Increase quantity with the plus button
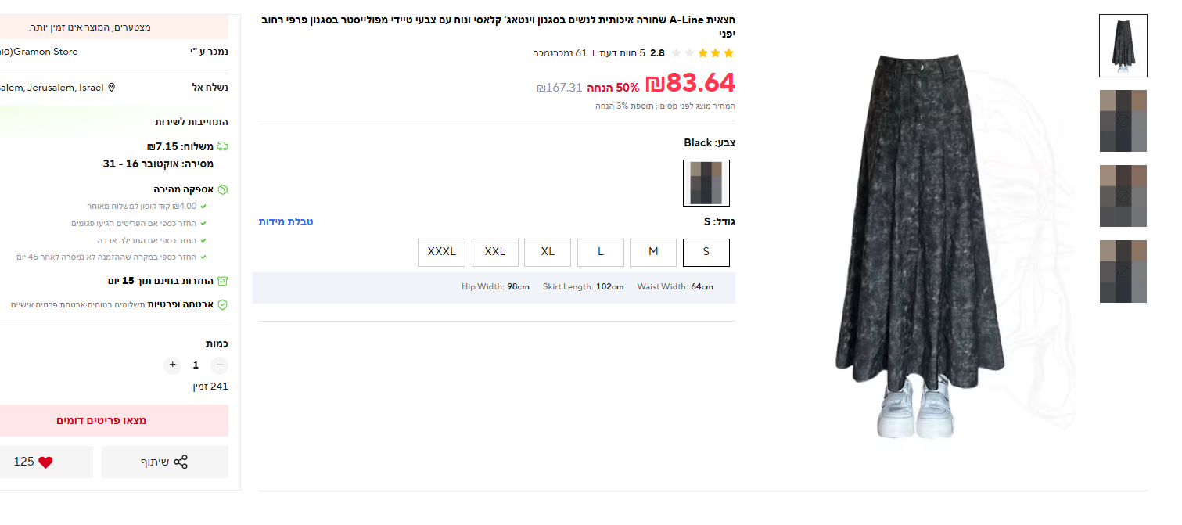This screenshot has height=525, width=1182. tap(173, 365)
